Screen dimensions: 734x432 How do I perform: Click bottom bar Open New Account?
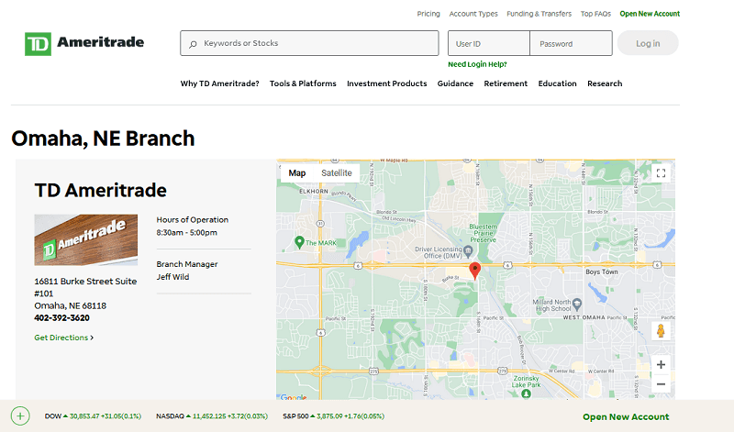click(x=626, y=416)
